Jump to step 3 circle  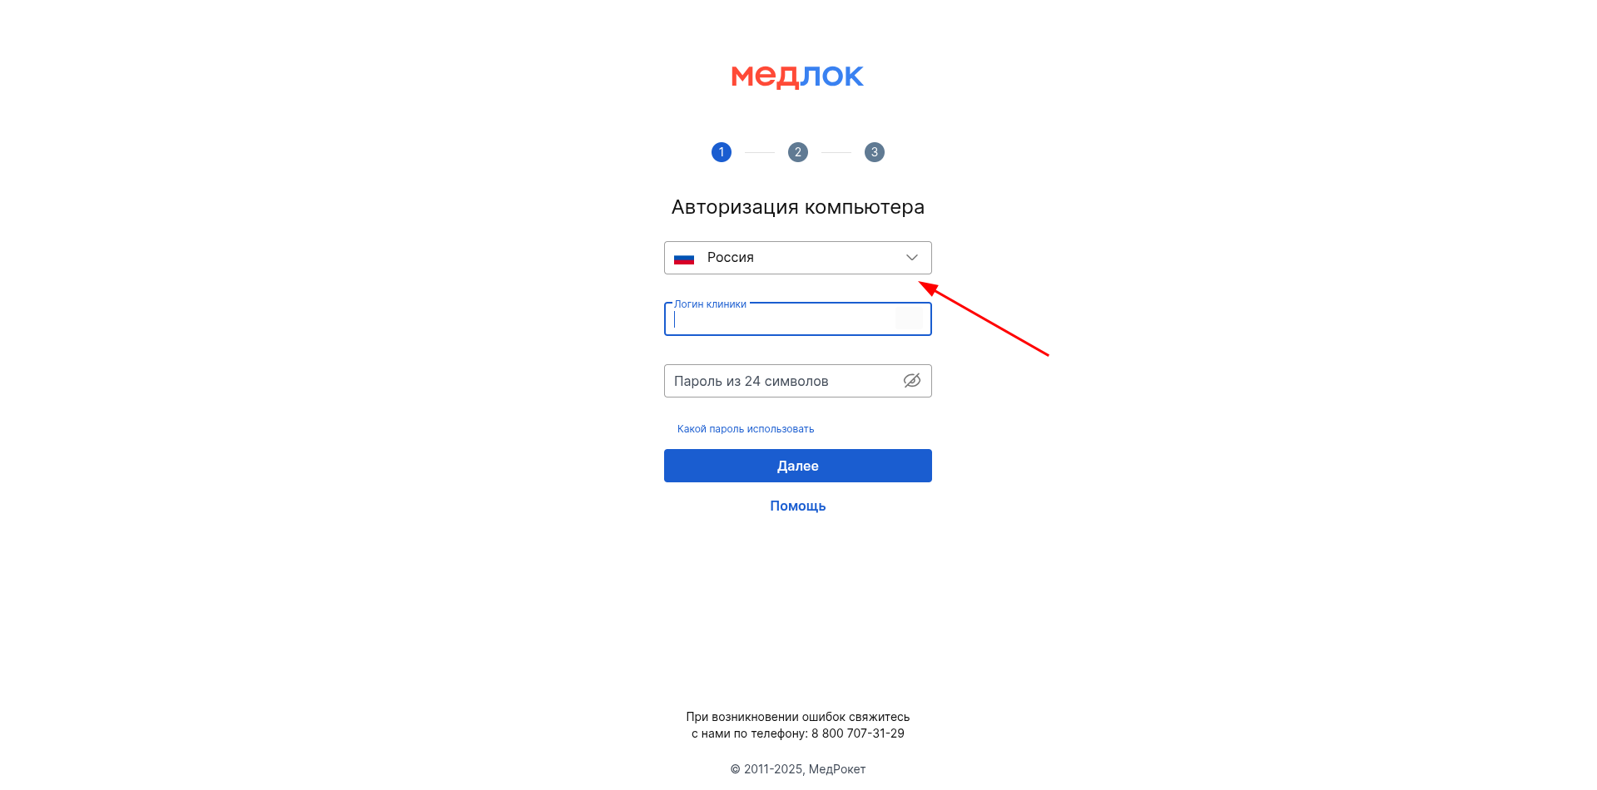875,152
